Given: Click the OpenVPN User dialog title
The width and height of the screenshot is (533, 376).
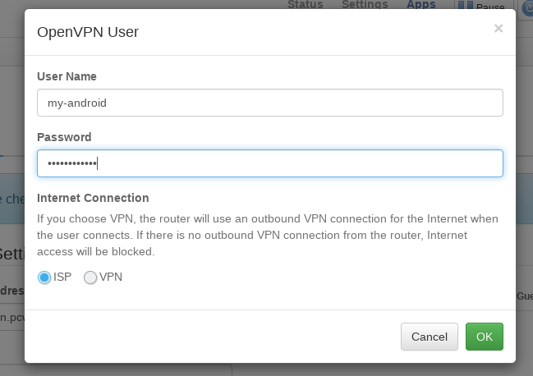Looking at the screenshot, I should tap(88, 32).
